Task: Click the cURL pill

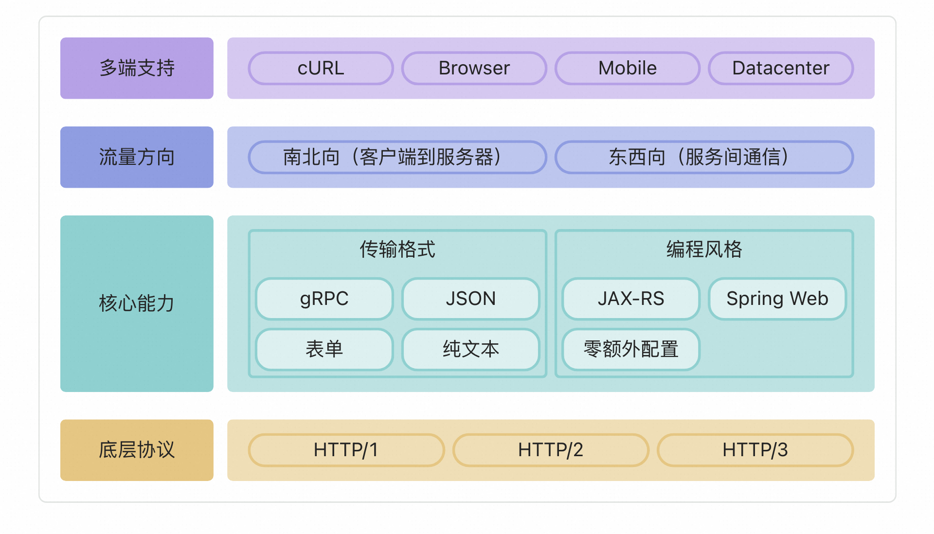Action: pos(321,68)
